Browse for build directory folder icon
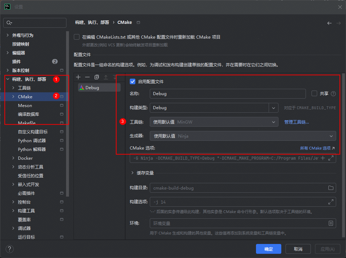 click(331, 188)
